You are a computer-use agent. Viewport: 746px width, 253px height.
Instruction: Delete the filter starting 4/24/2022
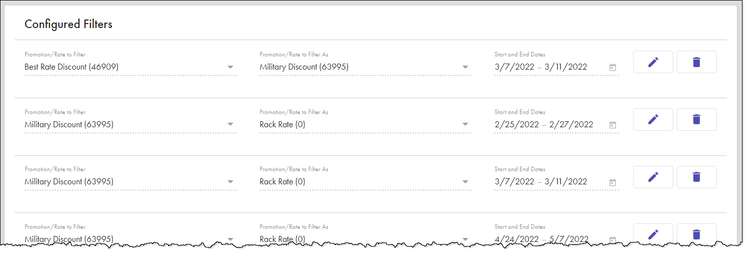pos(696,234)
